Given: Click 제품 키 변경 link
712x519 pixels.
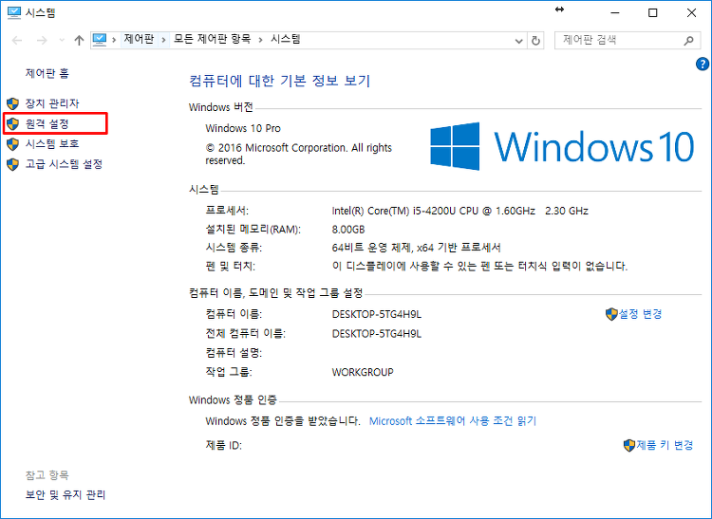Looking at the screenshot, I should (x=665, y=445).
